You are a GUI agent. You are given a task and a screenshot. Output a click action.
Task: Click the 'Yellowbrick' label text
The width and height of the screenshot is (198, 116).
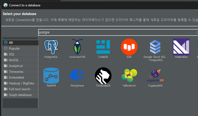pyautogui.click(x=129, y=86)
